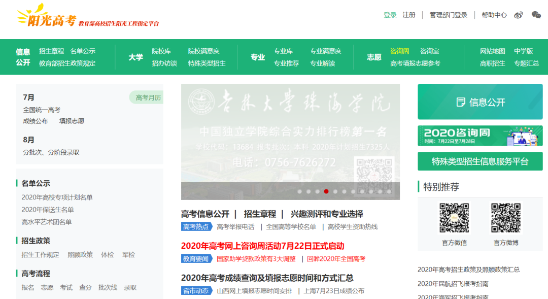Open the 信息公开 green banner button

(480, 102)
